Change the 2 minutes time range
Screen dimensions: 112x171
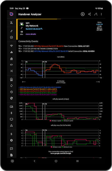[x=61, y=82]
